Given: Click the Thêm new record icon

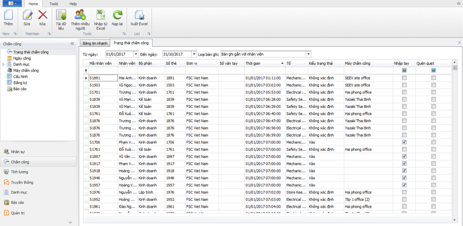Looking at the screenshot, I should 8,15.
